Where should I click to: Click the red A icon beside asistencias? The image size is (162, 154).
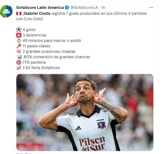19,35
